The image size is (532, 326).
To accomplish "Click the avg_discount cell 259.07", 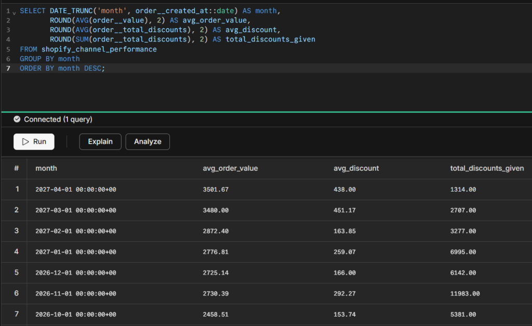I will coord(345,252).
